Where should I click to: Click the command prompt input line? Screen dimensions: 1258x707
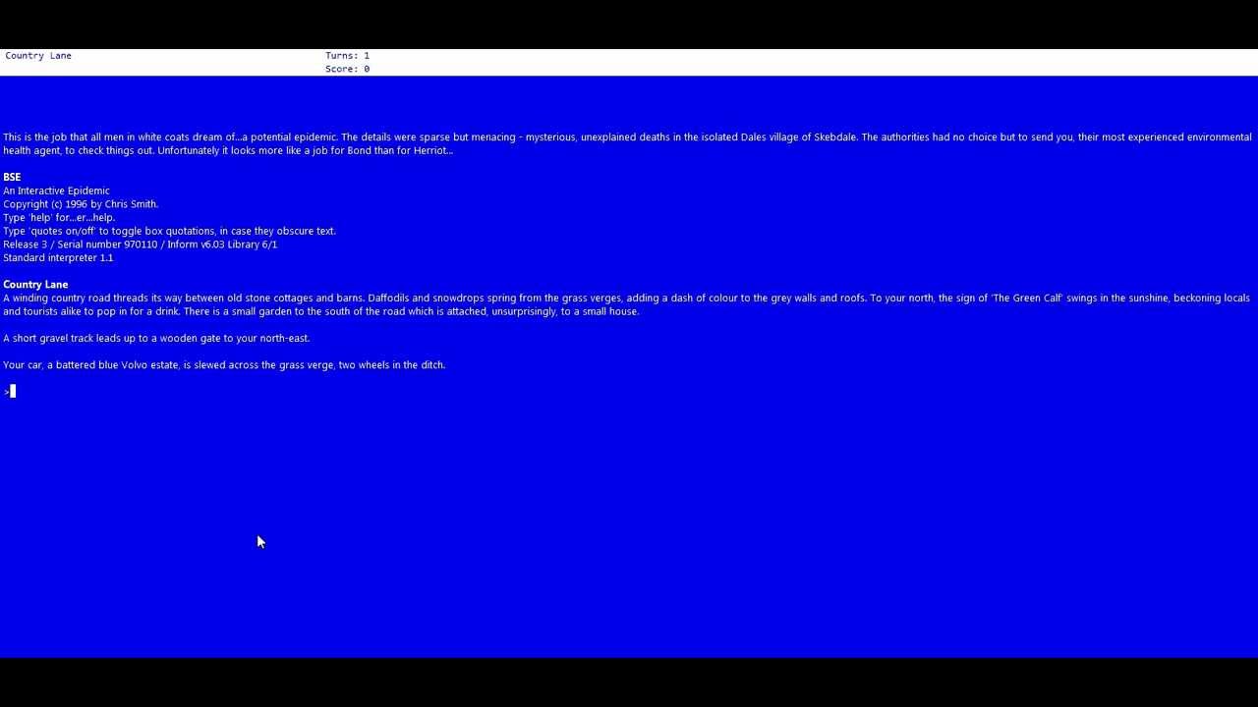tap(629, 392)
